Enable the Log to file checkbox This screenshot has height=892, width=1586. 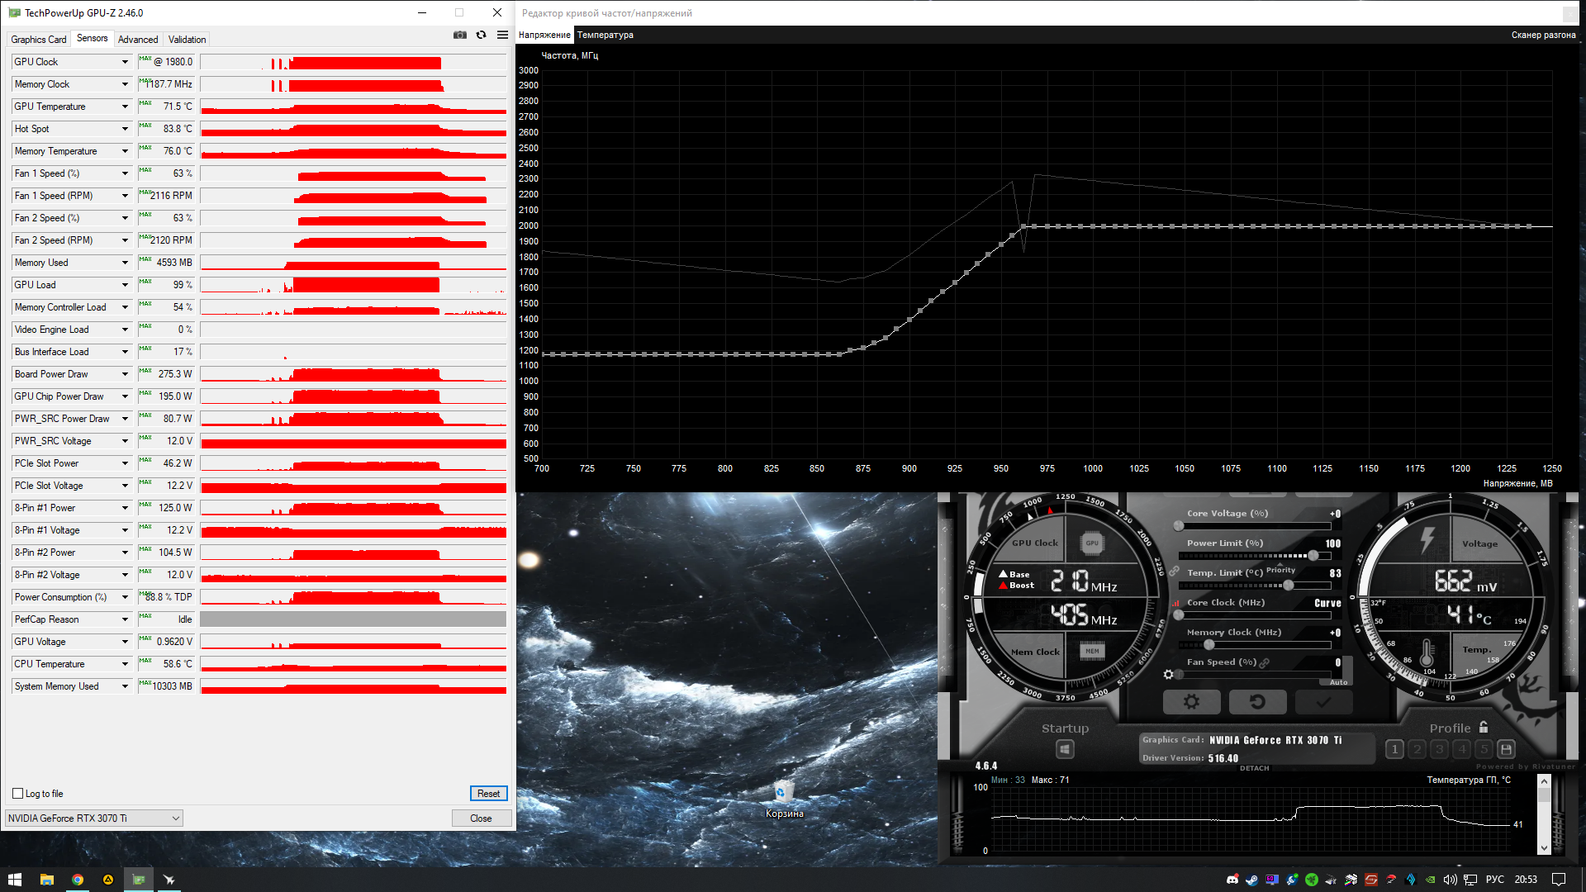(x=18, y=794)
